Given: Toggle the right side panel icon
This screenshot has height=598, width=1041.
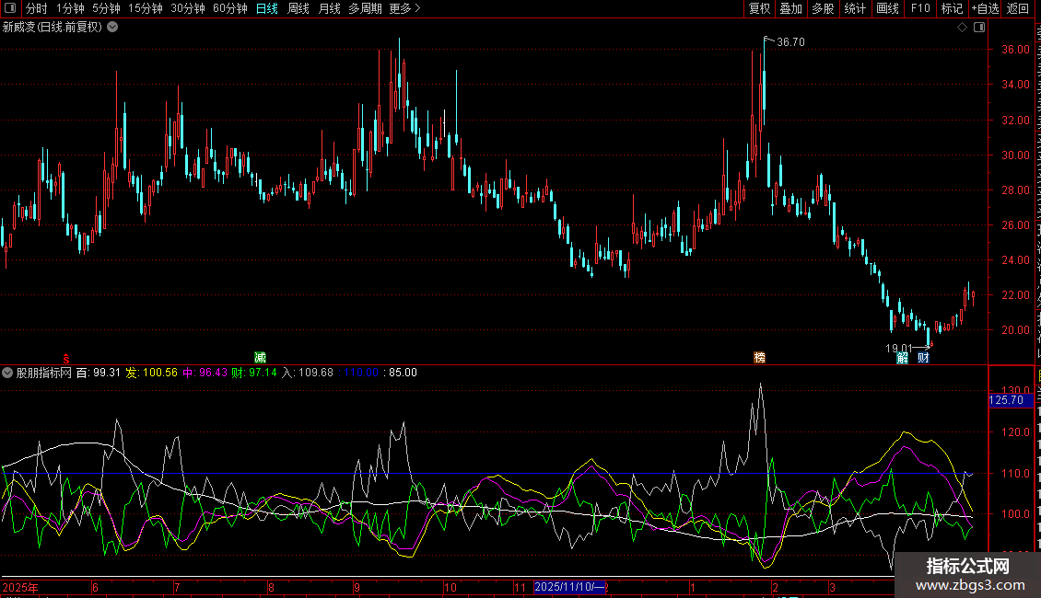Looking at the screenshot, I should click(x=979, y=28).
